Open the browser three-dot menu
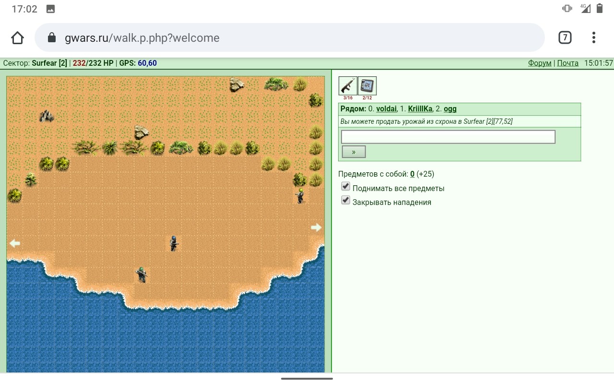The height and width of the screenshot is (384, 614). [594, 37]
